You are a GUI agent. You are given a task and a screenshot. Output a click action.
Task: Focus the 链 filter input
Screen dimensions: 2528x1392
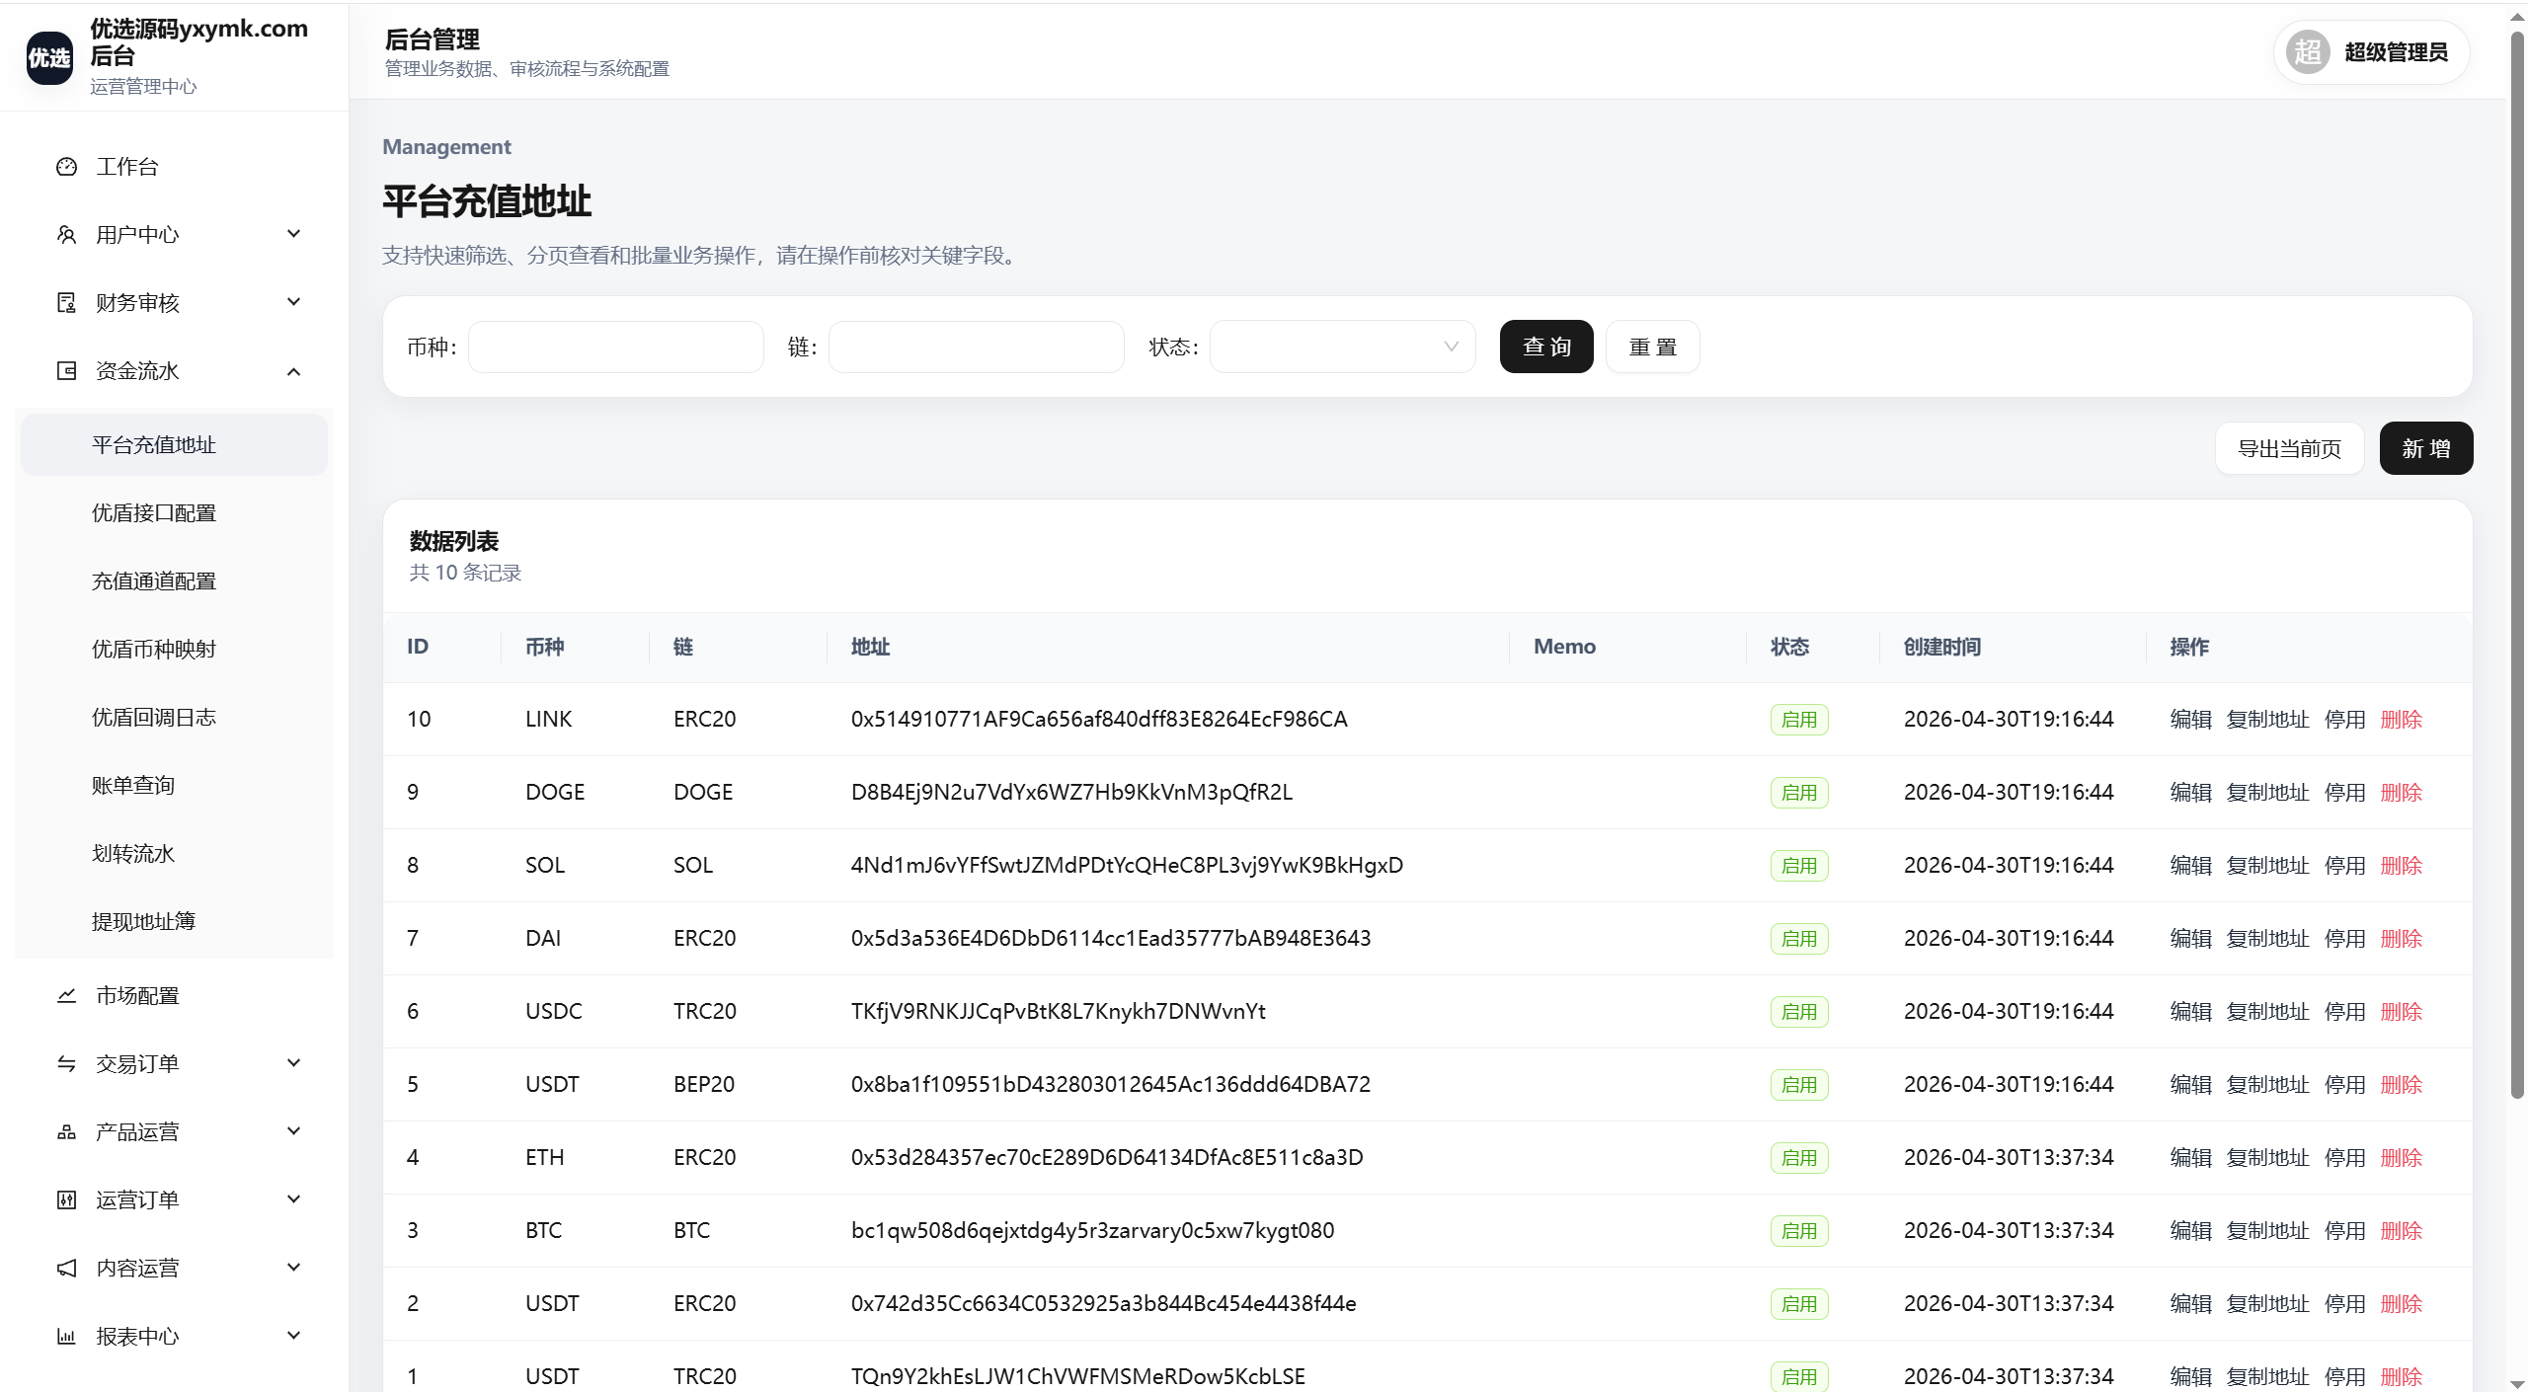[977, 347]
